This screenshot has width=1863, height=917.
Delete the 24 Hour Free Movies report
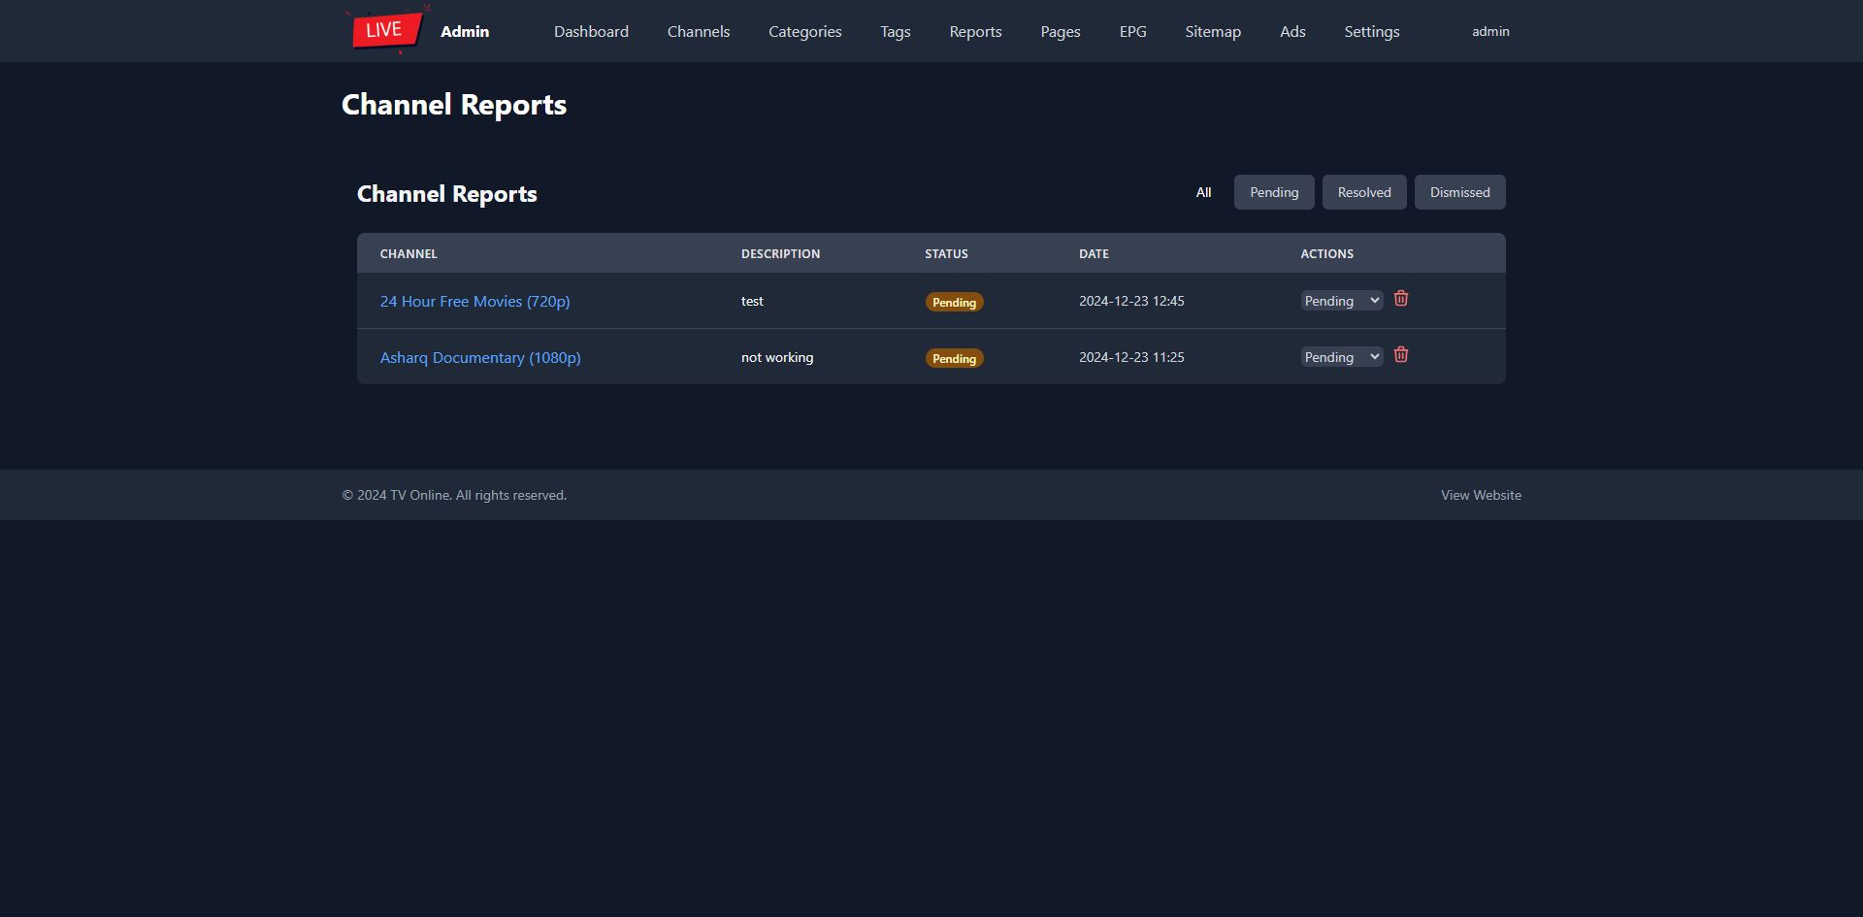[x=1400, y=299]
